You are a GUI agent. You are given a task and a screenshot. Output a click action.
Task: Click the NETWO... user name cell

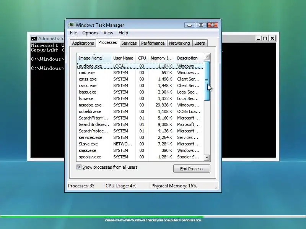point(122,144)
